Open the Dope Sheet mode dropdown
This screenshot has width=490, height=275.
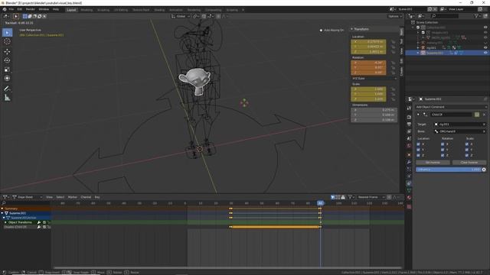28,197
